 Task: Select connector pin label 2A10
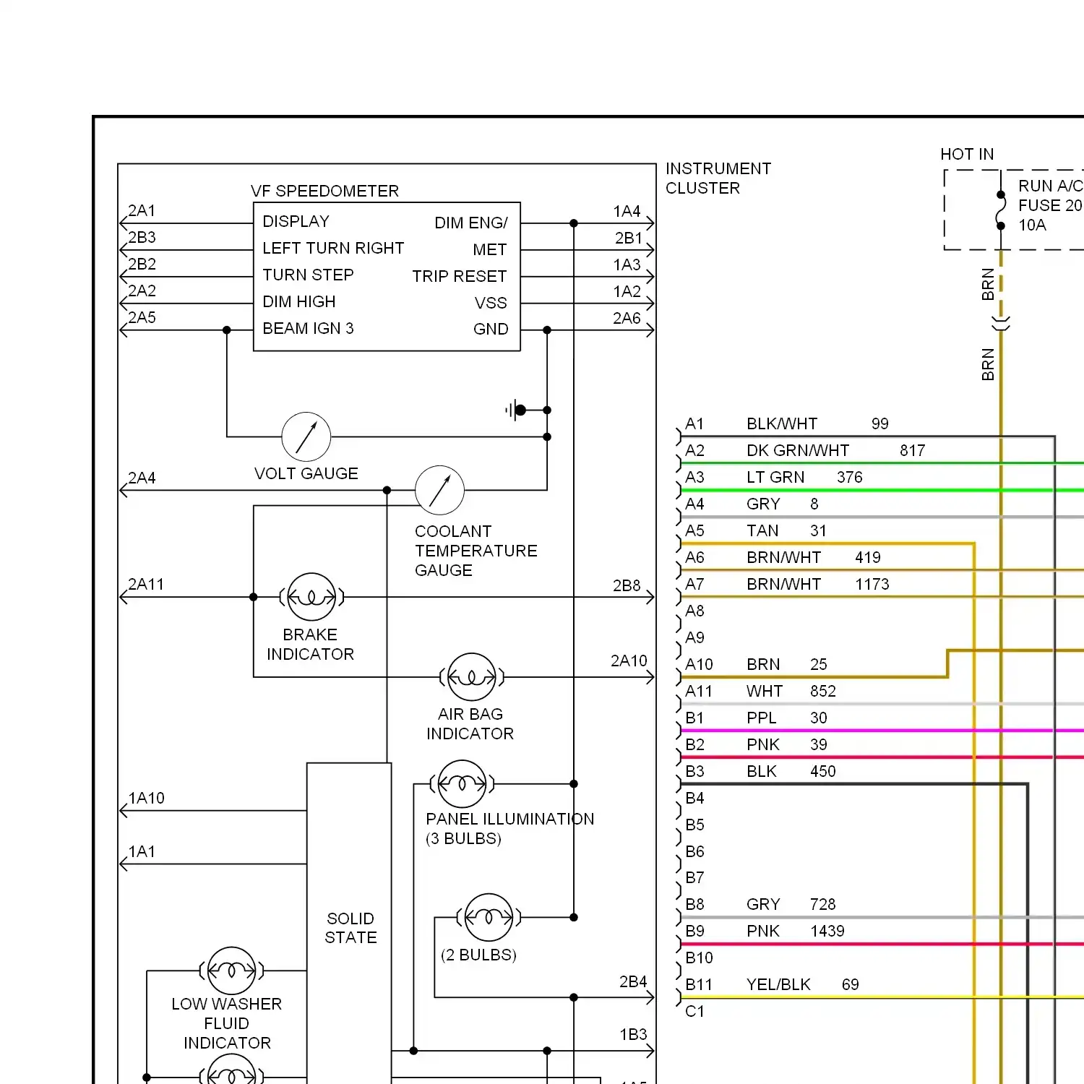629,661
